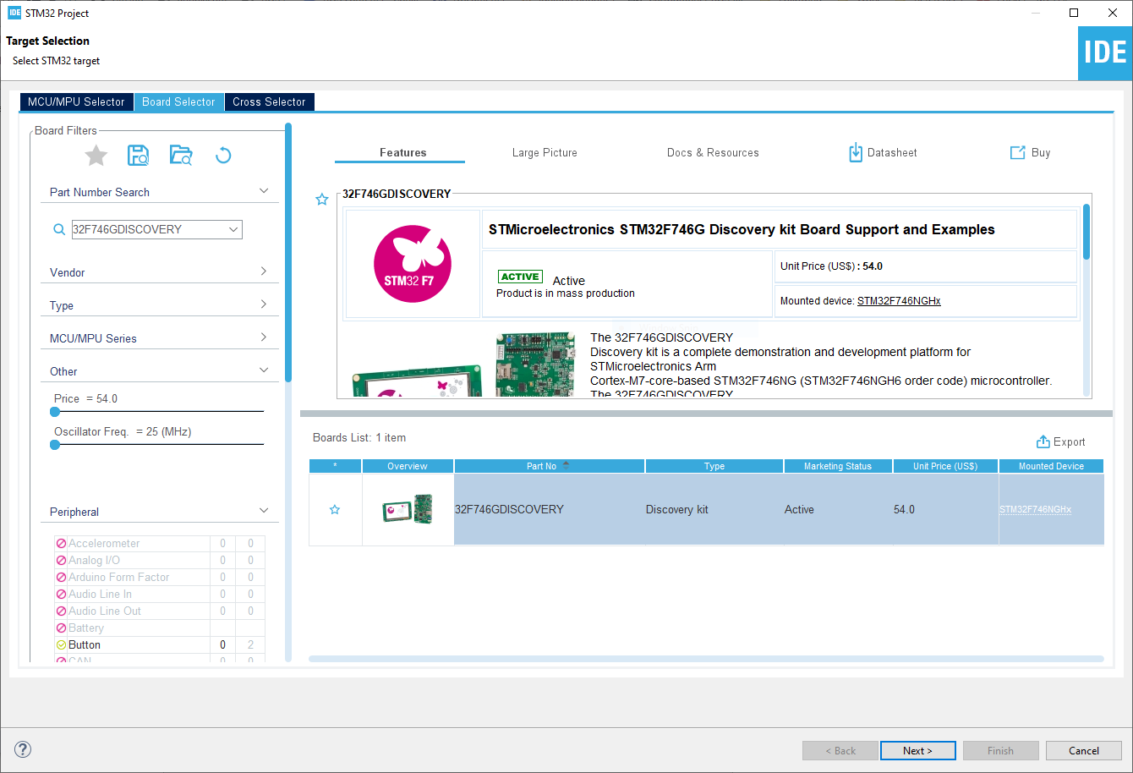Select the board thumbnail in the boards list
1133x773 pixels.
point(408,510)
